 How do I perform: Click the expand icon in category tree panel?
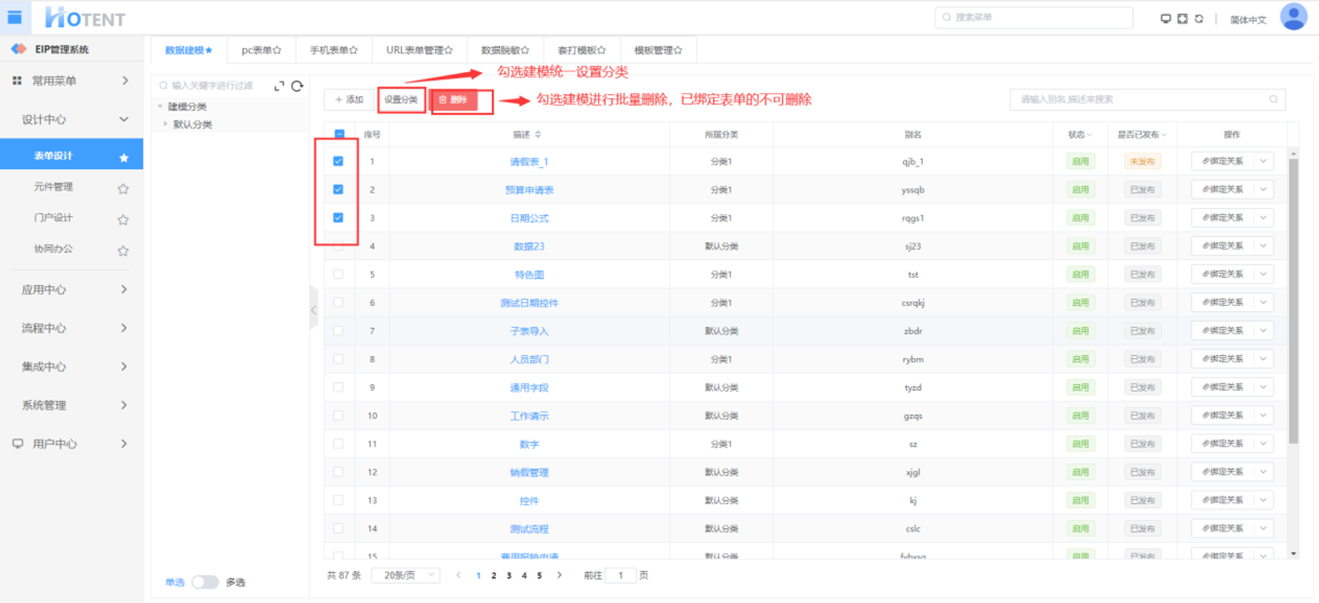tap(279, 86)
